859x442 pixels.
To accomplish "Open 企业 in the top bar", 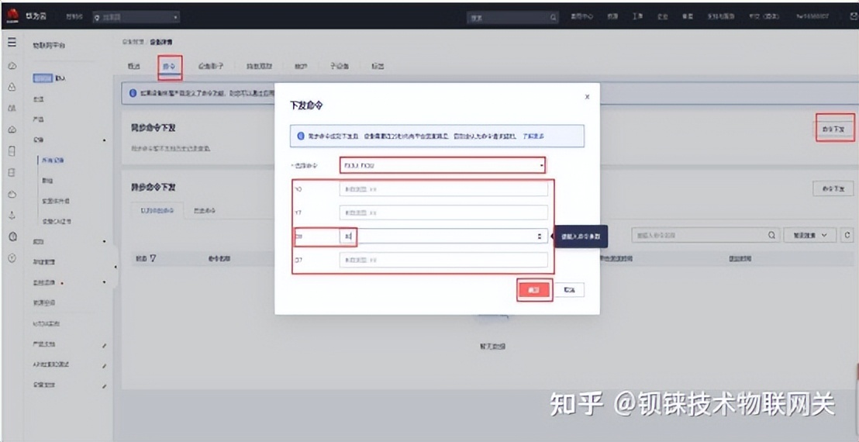I will click(662, 17).
